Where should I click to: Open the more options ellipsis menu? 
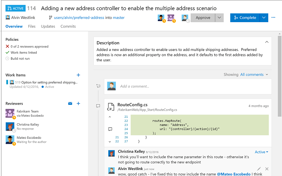[273, 18]
